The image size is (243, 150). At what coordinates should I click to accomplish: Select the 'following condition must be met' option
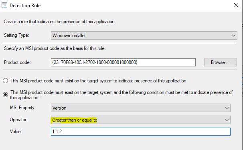[6, 95]
